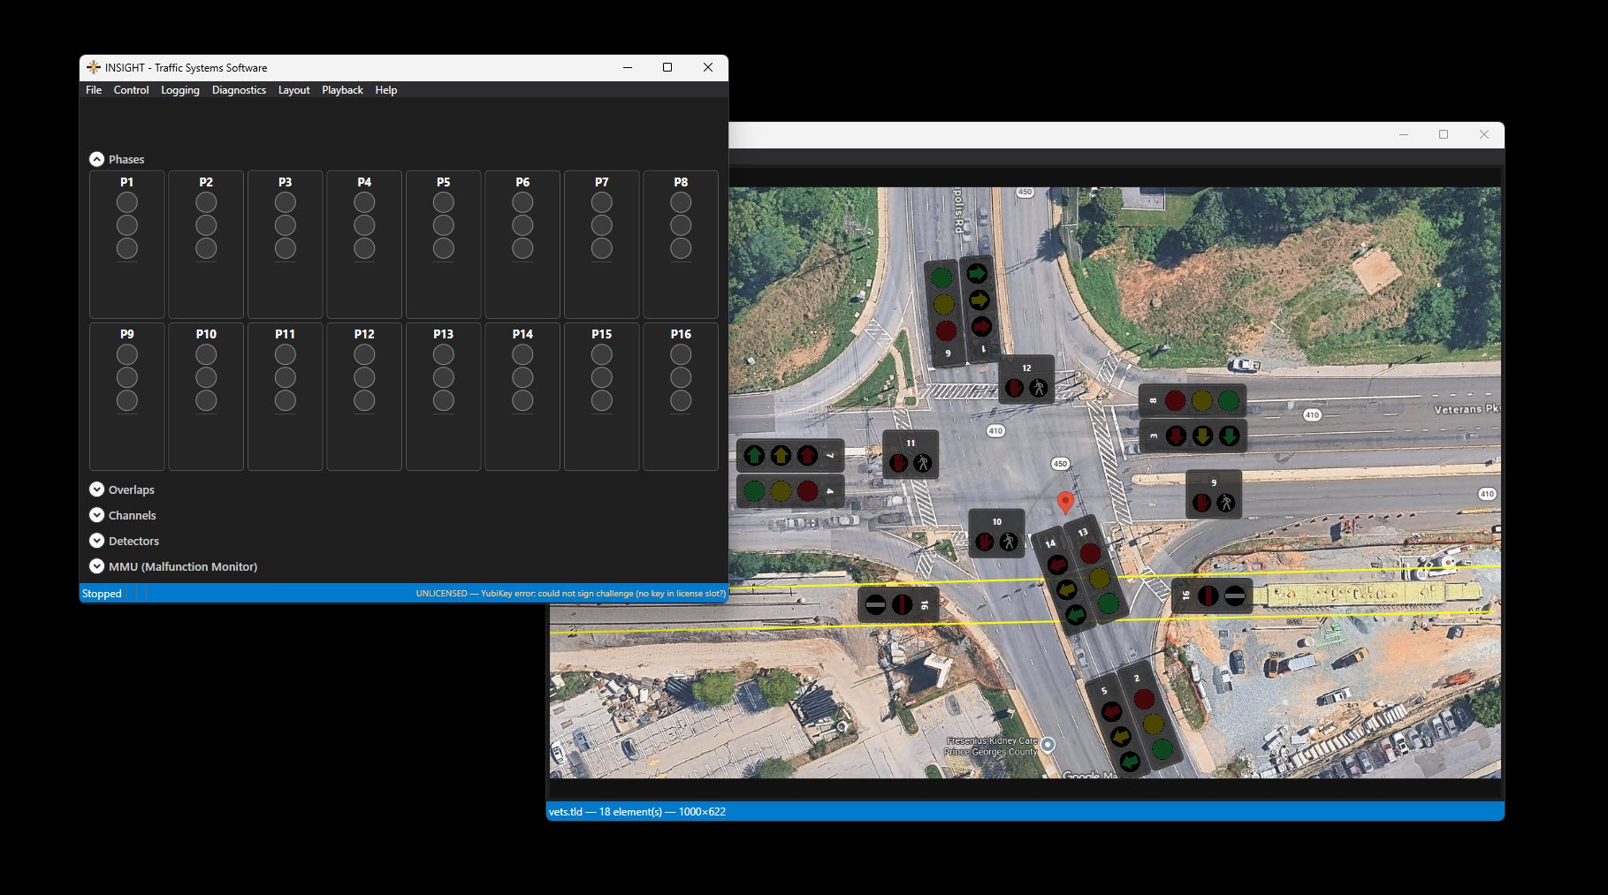Select the green up-arrow lamp of signal 7

[754, 456]
